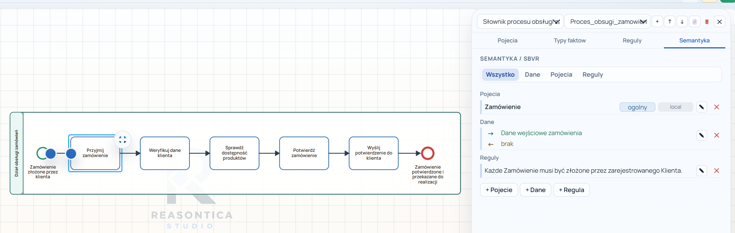Click the plus icon in the dictionary toolbar

[x=657, y=22]
